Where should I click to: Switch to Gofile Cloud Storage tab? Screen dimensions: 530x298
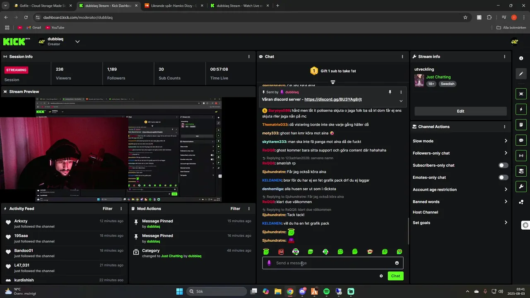coord(42,6)
